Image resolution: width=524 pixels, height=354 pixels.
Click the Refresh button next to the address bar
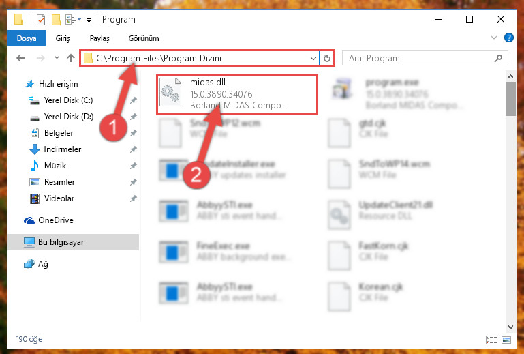327,58
